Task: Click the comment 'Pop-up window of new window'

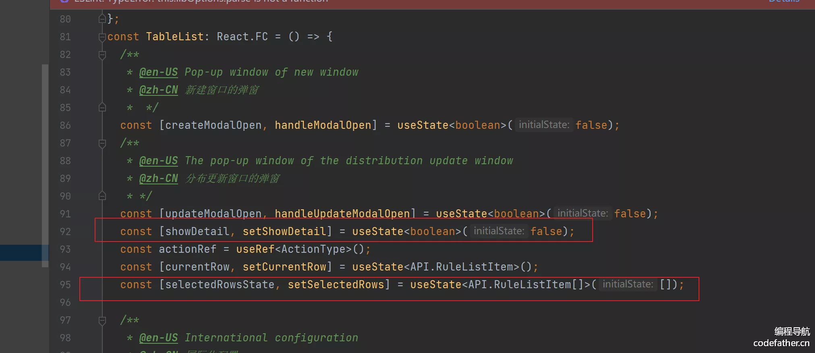Action: 271,72
